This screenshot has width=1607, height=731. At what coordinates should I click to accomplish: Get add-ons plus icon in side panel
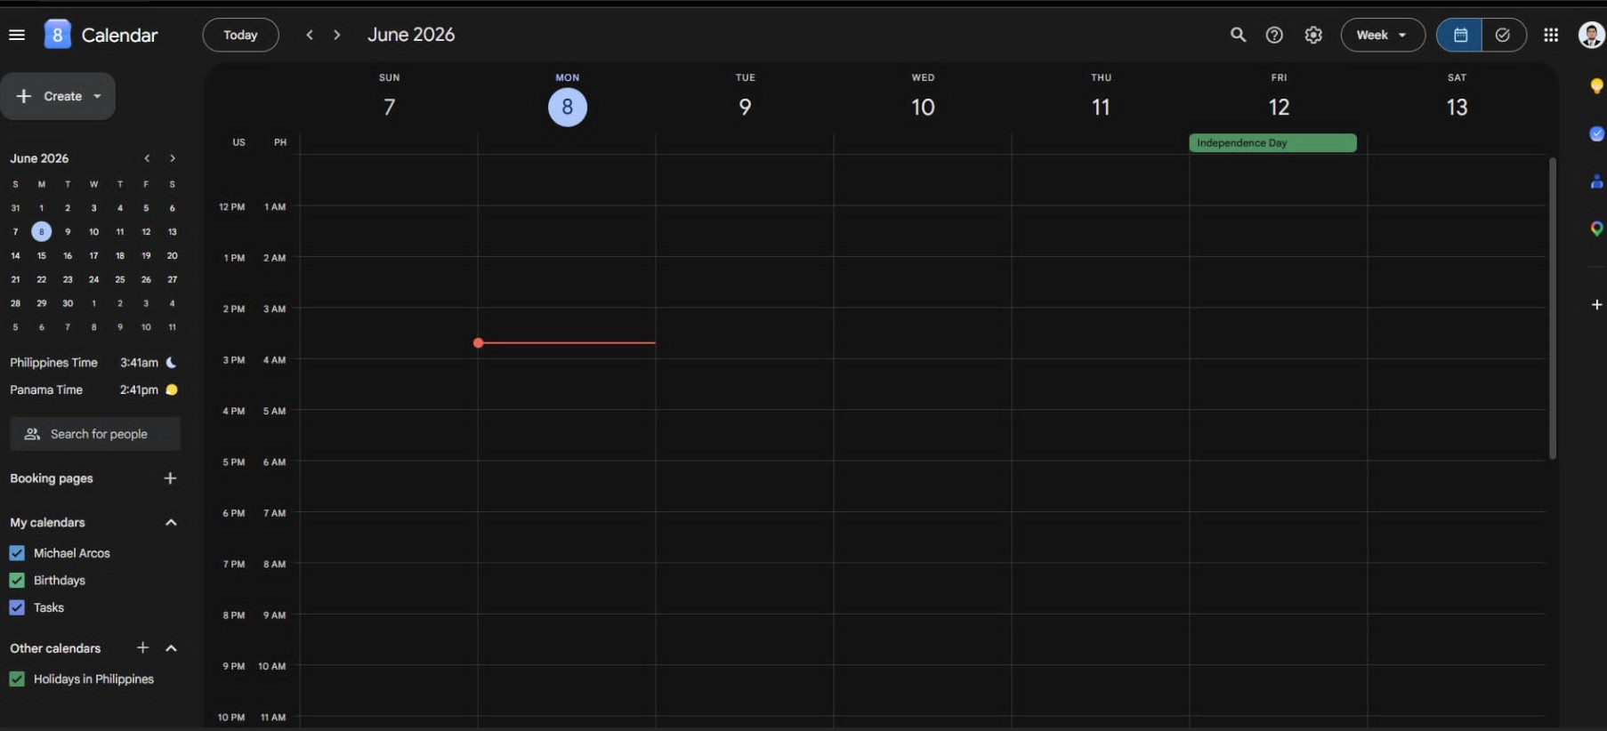[x=1596, y=304]
